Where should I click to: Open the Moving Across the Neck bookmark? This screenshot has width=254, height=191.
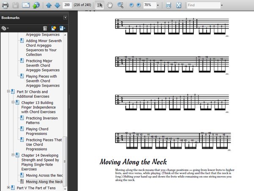(44, 175)
